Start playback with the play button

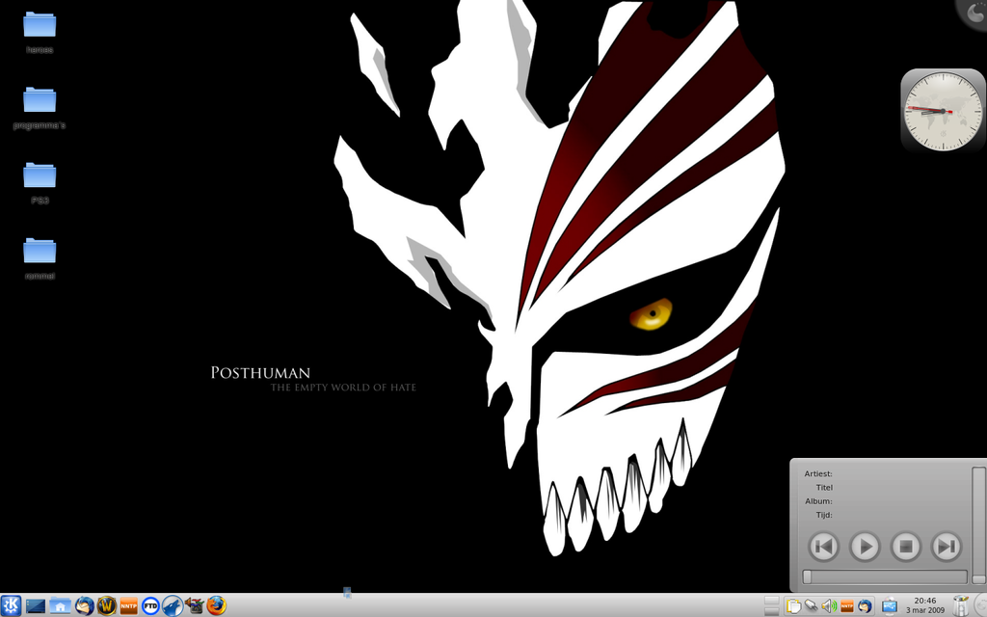tap(865, 546)
